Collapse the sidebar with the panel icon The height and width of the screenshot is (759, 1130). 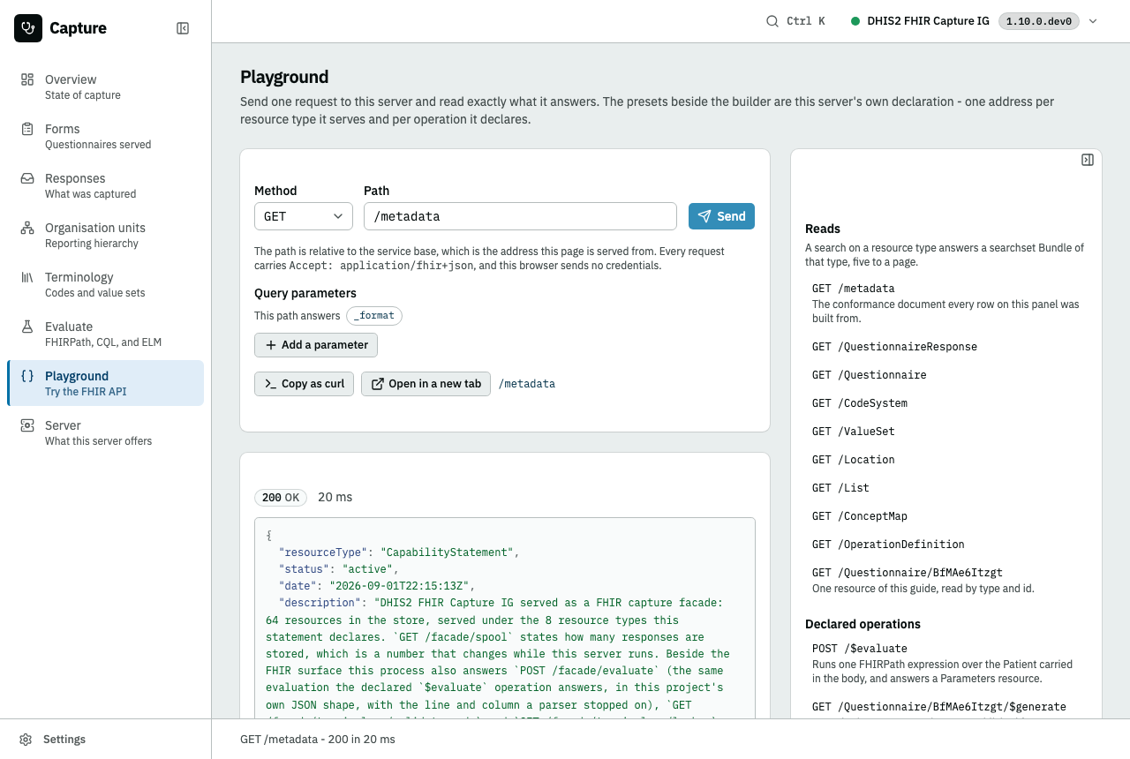point(183,28)
